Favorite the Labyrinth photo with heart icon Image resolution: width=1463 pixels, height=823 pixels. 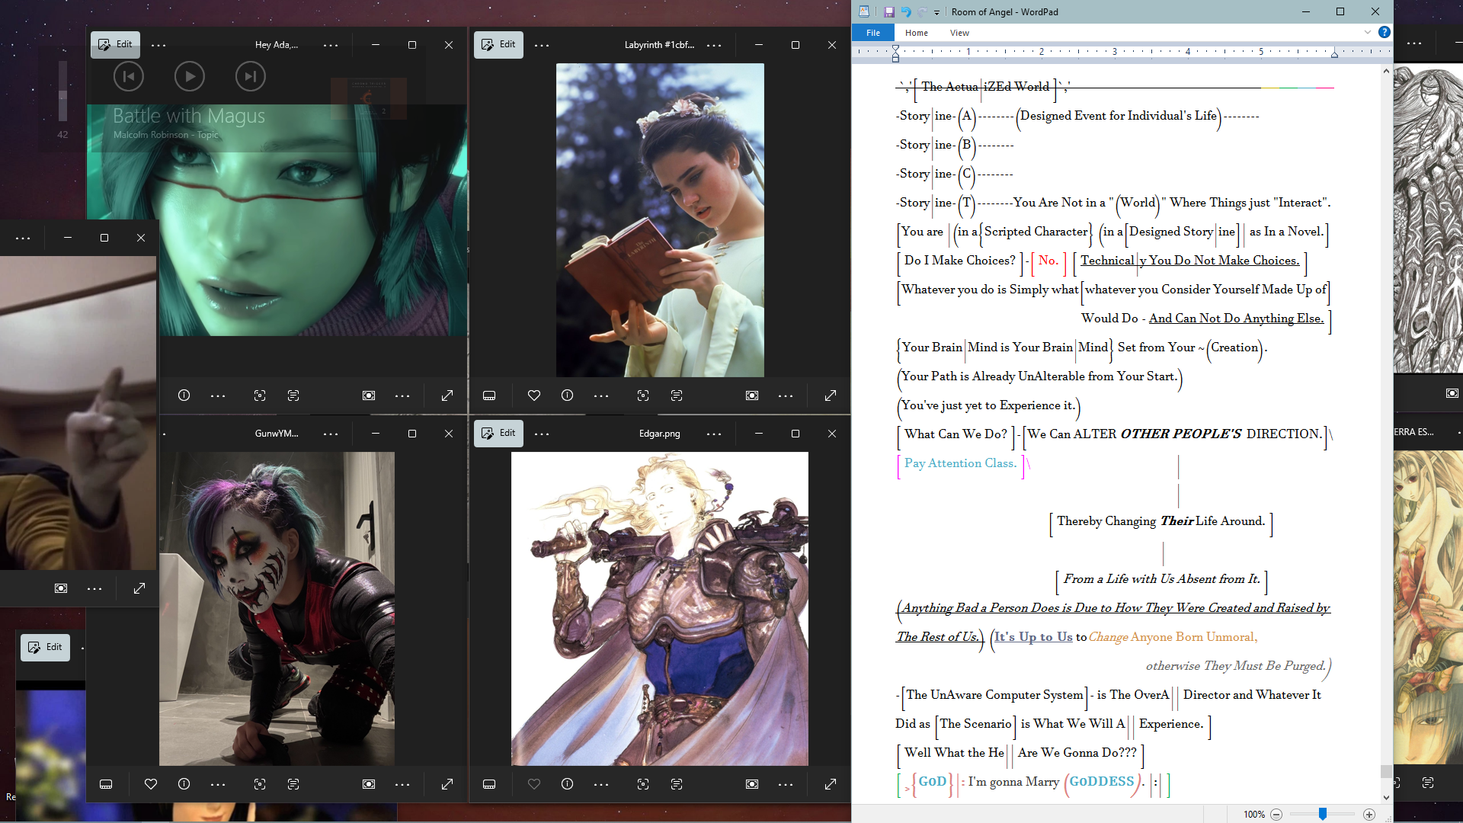(x=533, y=395)
